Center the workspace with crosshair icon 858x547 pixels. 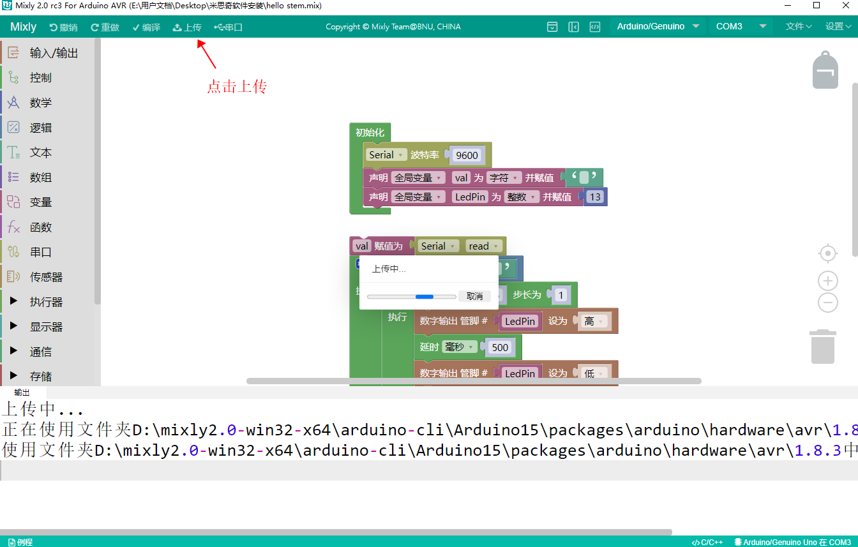click(827, 253)
